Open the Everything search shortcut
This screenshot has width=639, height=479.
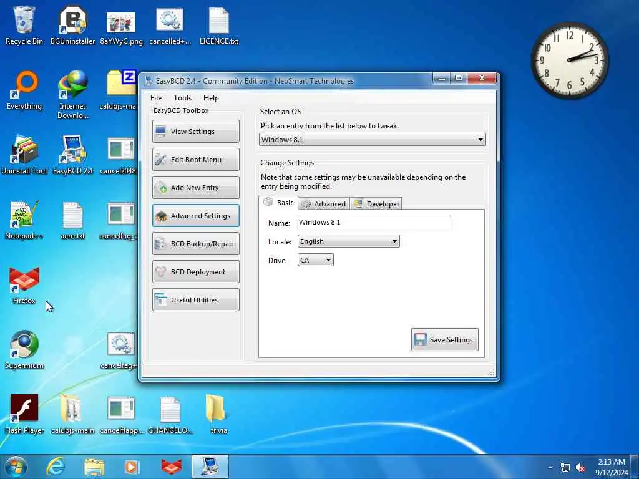point(24,90)
